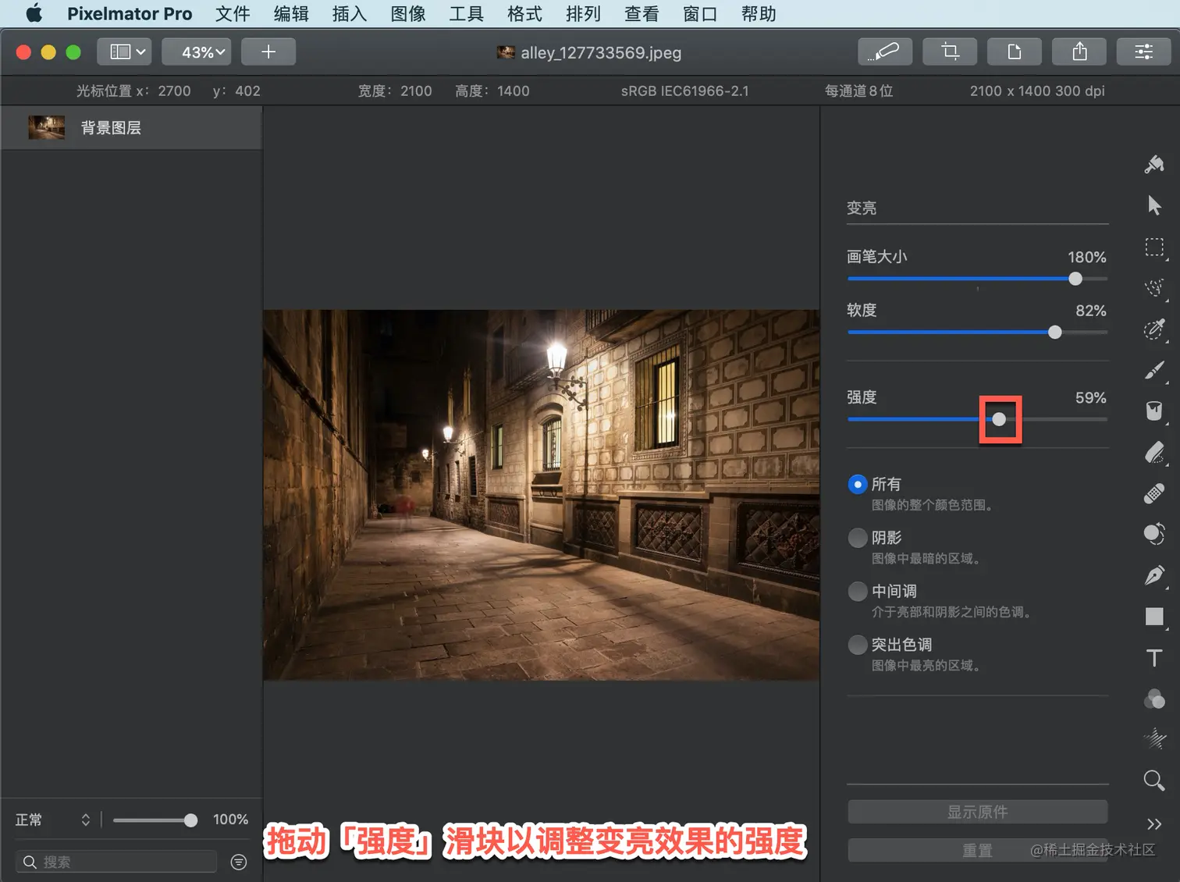This screenshot has width=1180, height=882.
Task: Click the layer opacity slider handle
Action: pos(190,820)
